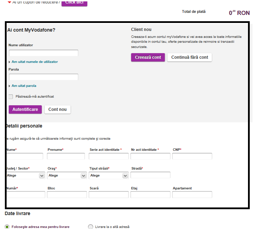The image size is (256, 229).
Task: Expand the Oraș dropdown list
Action: pyautogui.click(x=67, y=175)
